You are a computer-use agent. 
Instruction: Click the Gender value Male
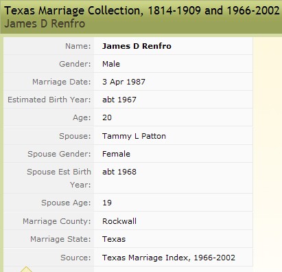point(111,64)
